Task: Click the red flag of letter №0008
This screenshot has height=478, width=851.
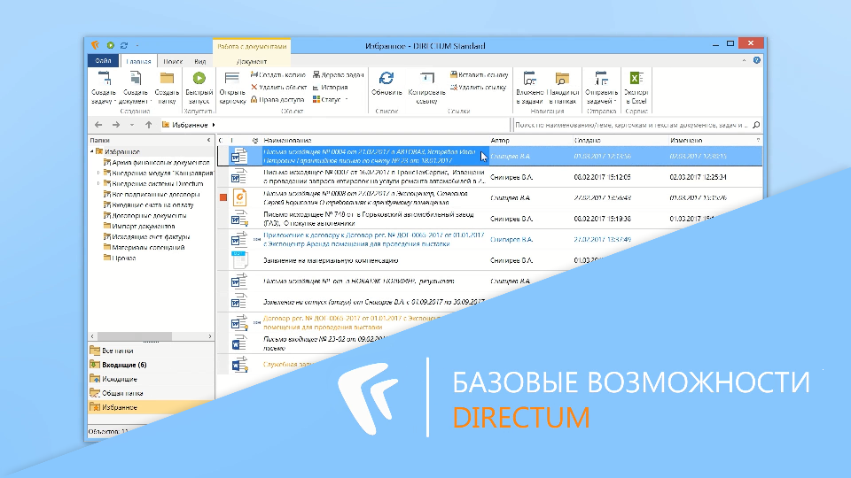Action: tap(223, 197)
